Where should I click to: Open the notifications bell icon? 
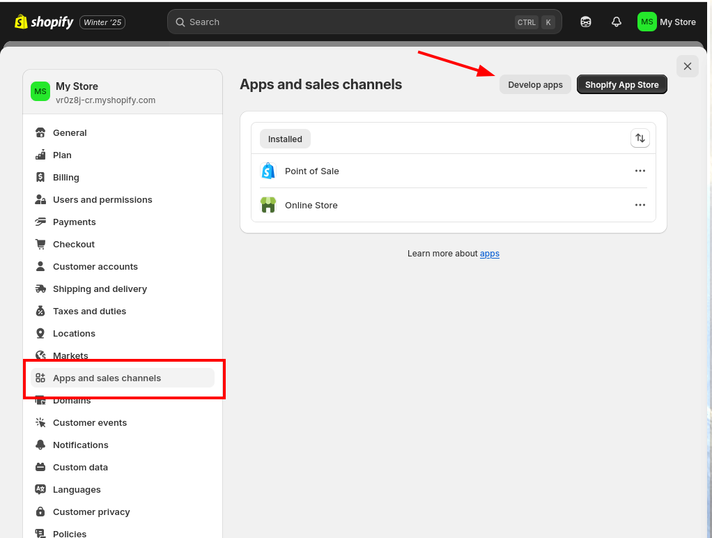point(616,22)
